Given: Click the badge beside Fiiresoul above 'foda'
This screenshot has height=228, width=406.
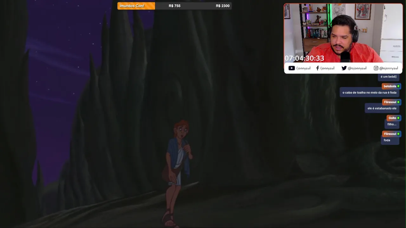Looking at the screenshot, I should [x=398, y=134].
